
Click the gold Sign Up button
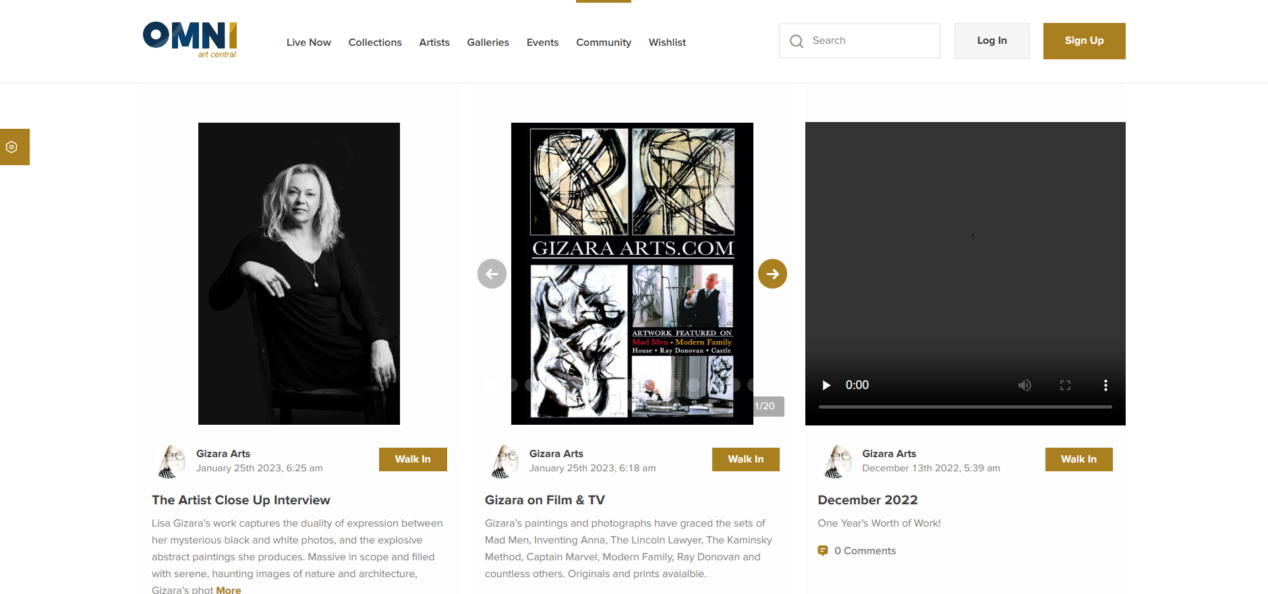(x=1085, y=41)
